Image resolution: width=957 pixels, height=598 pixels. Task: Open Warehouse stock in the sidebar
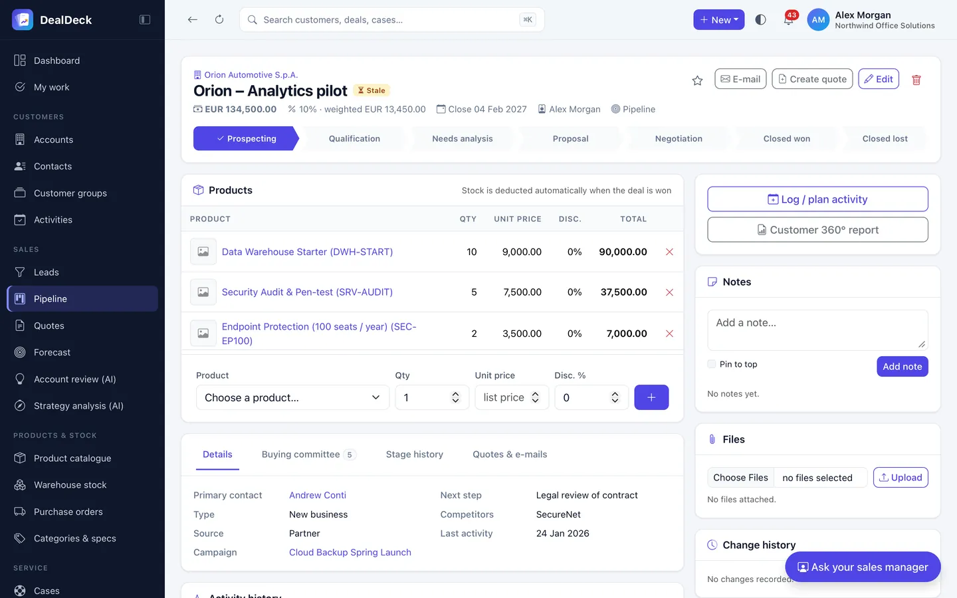[x=82, y=485]
